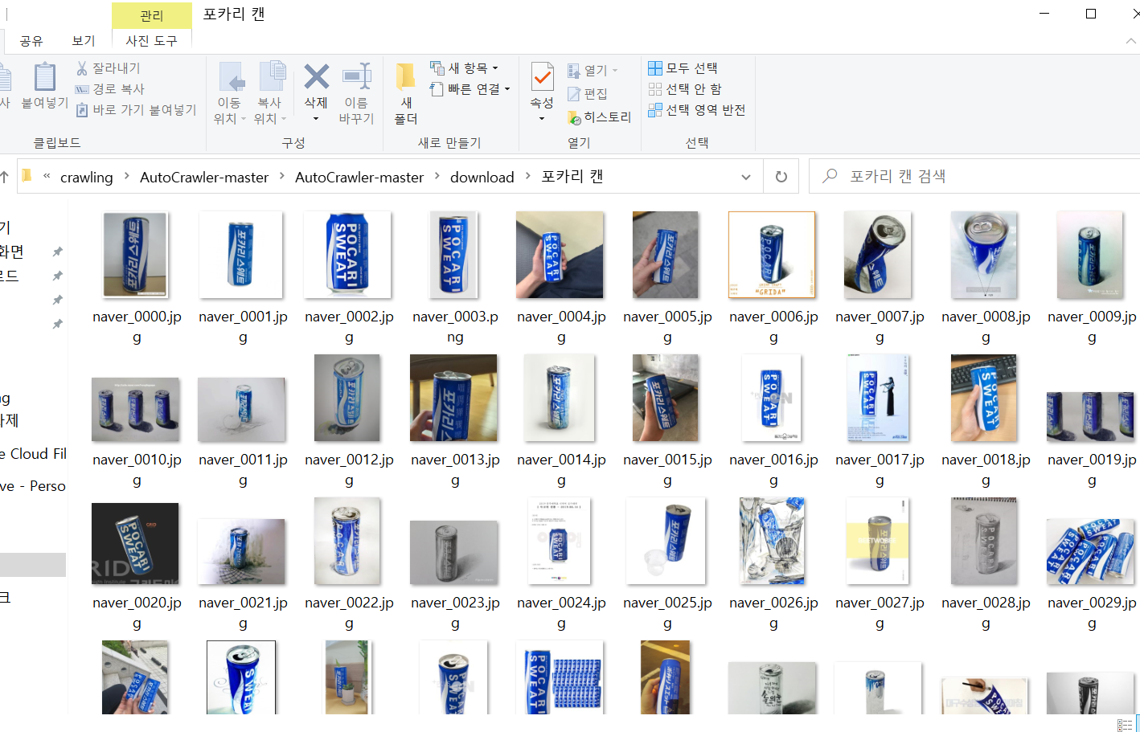Select thumbnail naver_0003.png
1140x732 pixels.
click(x=455, y=255)
